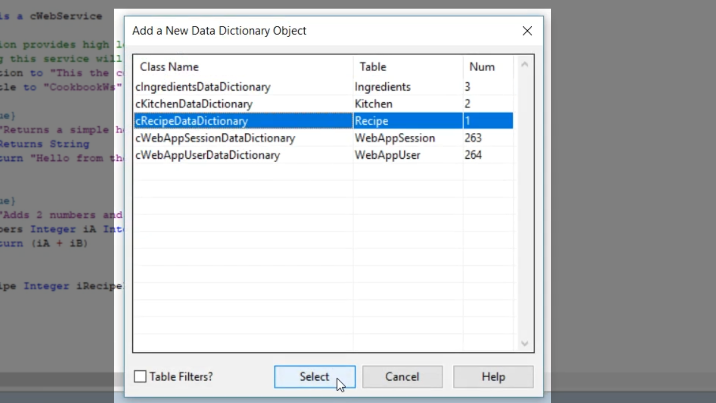The width and height of the screenshot is (716, 403).
Task: Select the cRecipeDataDictionary entry
Action: pos(192,121)
